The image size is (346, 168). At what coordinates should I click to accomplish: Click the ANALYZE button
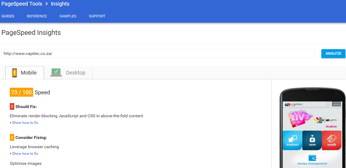pyautogui.click(x=333, y=53)
